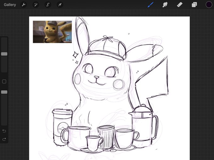Open the Layers panel

point(194,5)
